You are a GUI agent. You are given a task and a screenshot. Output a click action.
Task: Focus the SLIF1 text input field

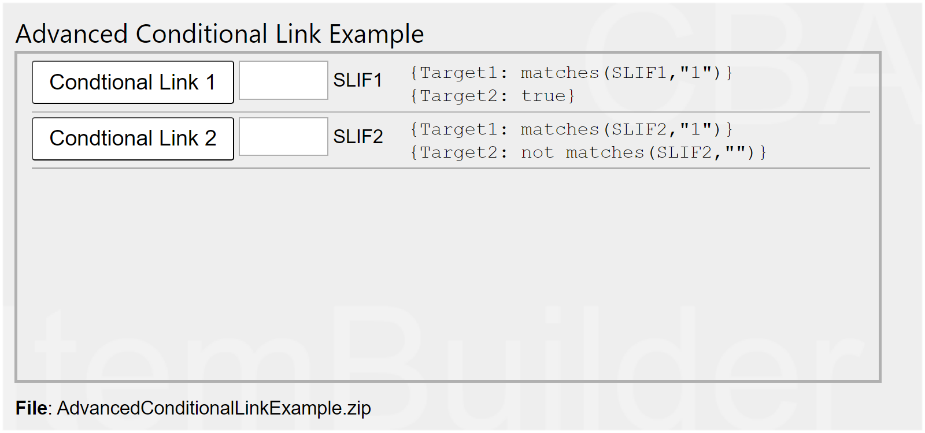pyautogui.click(x=283, y=80)
